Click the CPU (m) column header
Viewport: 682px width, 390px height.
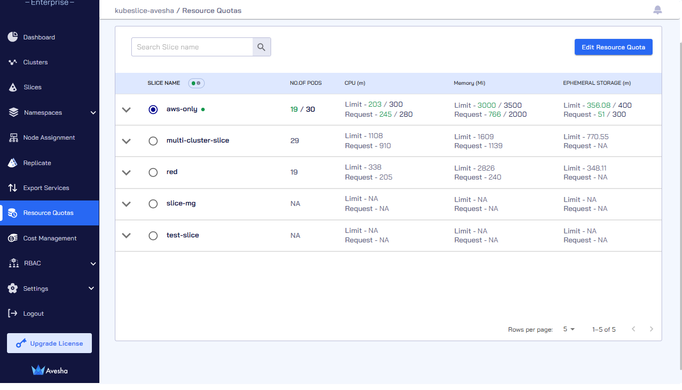coord(355,83)
